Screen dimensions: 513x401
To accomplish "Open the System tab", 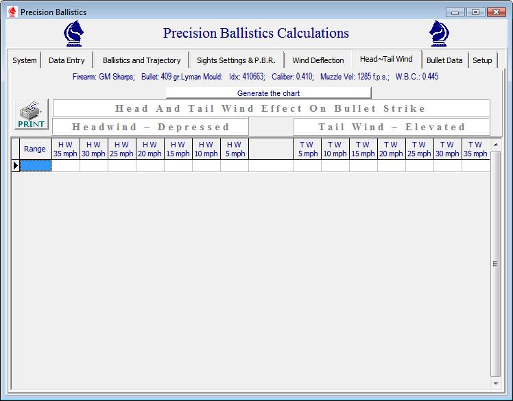I will (x=25, y=60).
